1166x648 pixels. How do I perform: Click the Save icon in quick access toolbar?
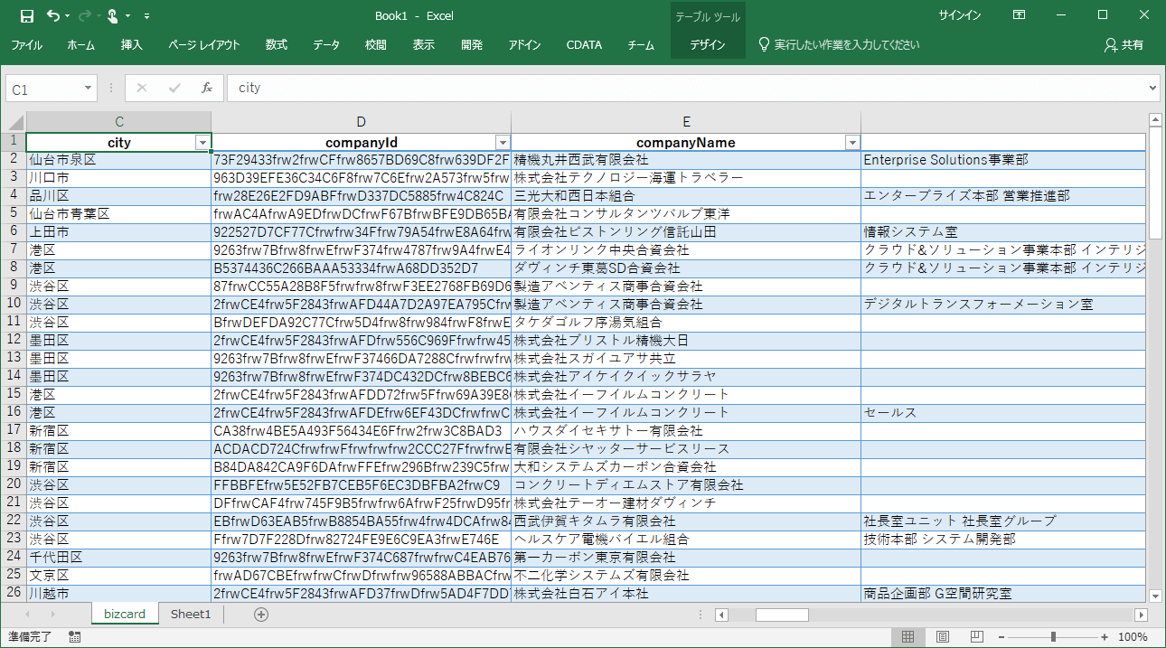pyautogui.click(x=27, y=15)
